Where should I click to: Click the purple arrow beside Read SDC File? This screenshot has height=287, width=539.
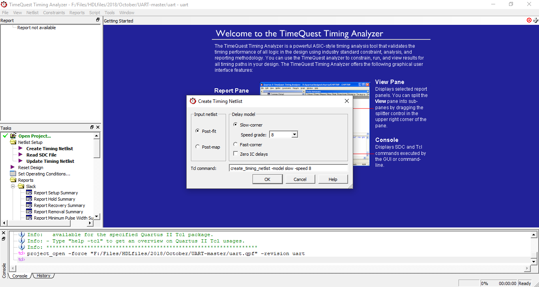[x=21, y=155]
